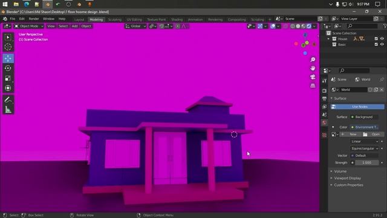The image size is (387, 218).
Task: Click the outliner search field
Action: [x=362, y=26]
